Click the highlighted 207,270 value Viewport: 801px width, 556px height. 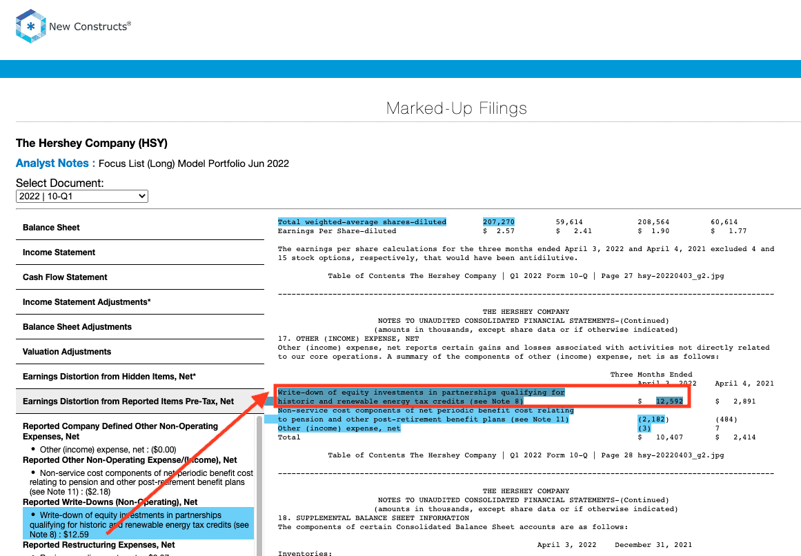pyautogui.click(x=499, y=222)
